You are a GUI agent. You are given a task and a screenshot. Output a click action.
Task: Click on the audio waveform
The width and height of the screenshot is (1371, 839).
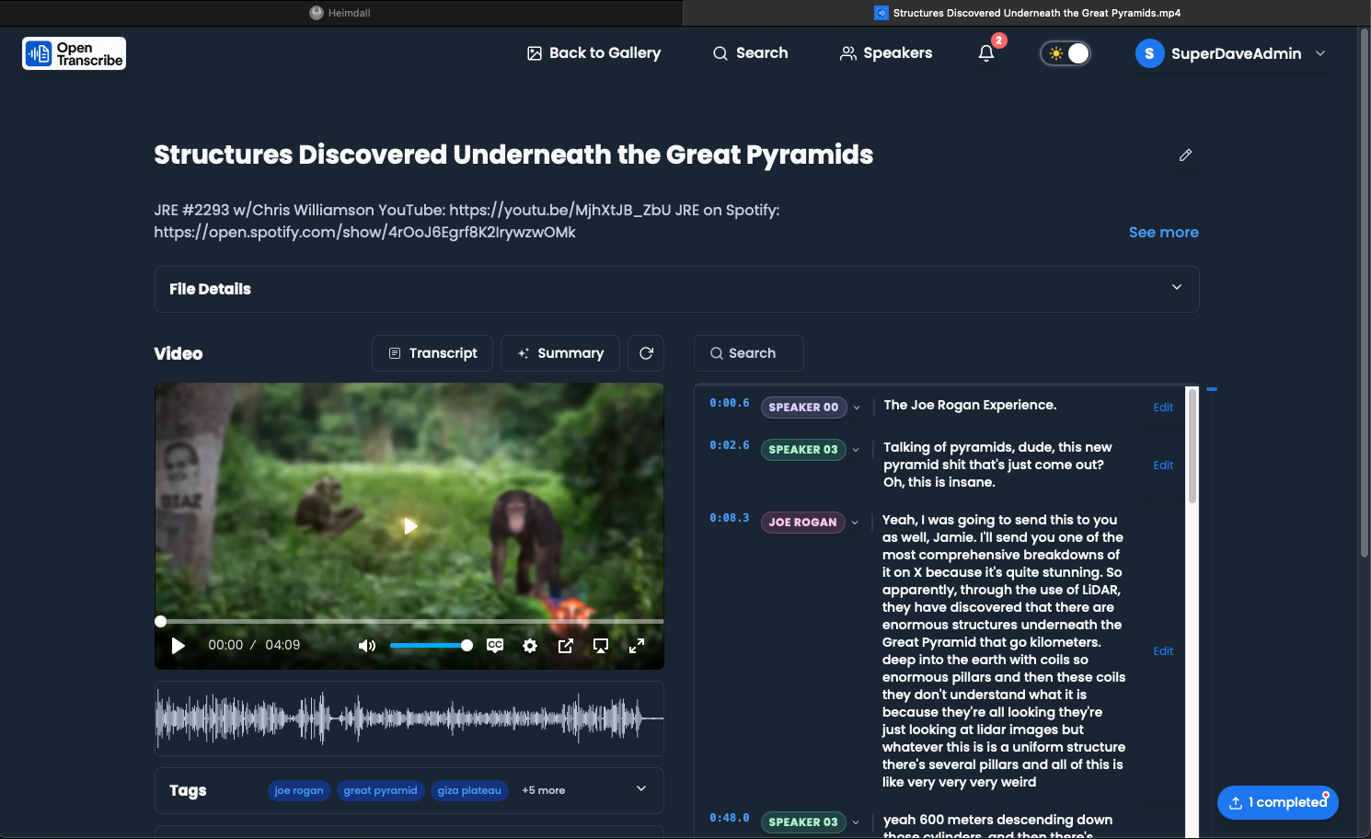point(409,718)
